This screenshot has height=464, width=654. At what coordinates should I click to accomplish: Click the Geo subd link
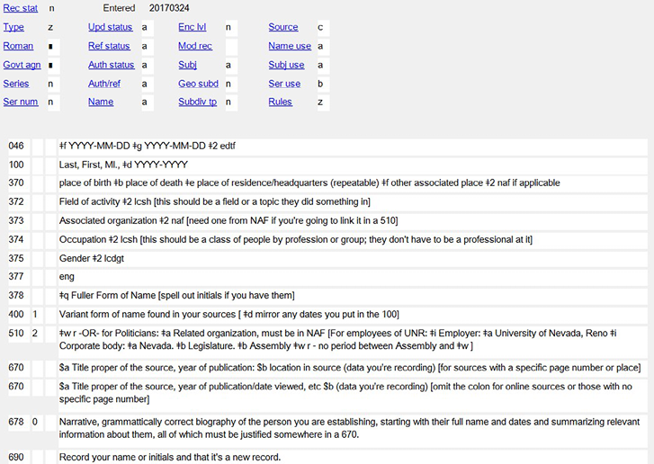pos(199,84)
